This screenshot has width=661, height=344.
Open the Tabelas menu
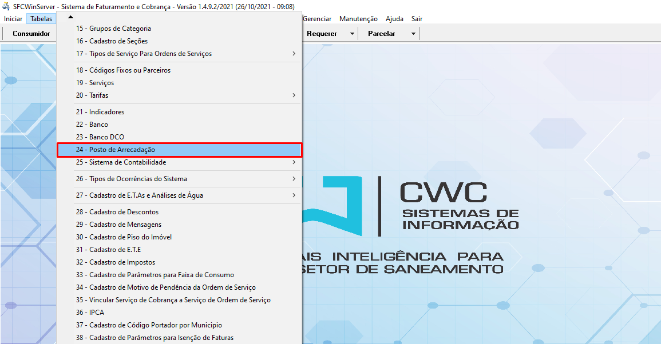click(41, 19)
